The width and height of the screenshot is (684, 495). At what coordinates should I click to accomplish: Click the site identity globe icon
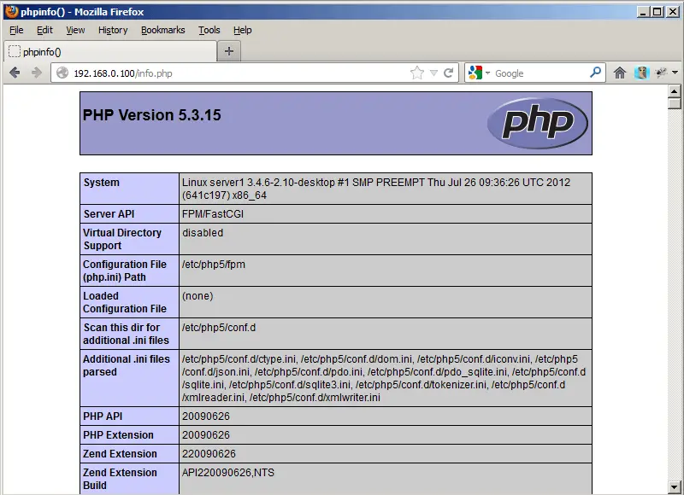[62, 73]
